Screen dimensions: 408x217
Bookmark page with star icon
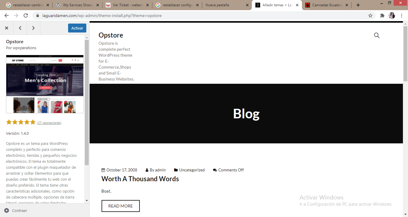370,15
